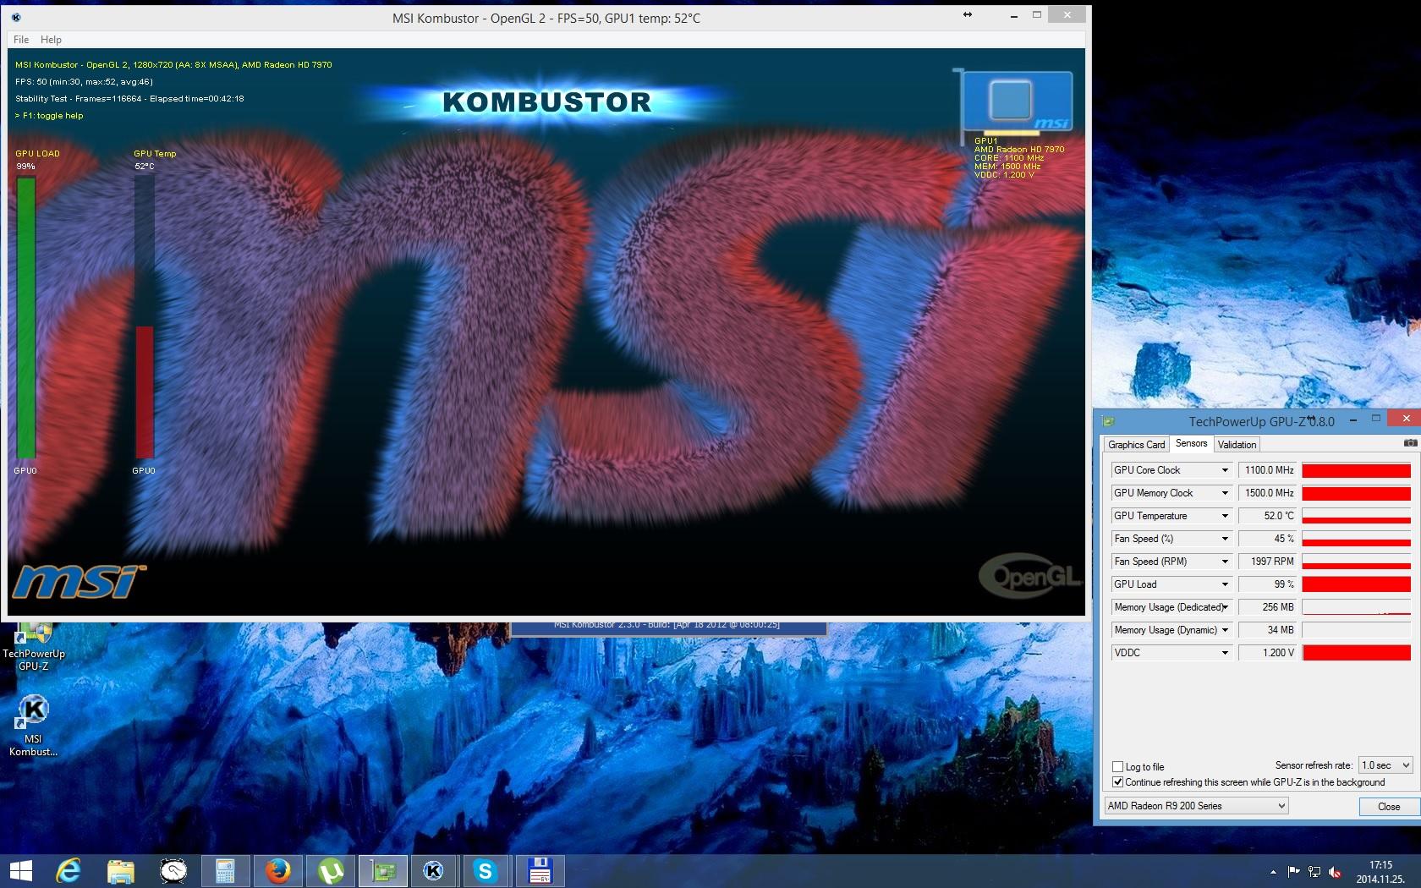The width and height of the screenshot is (1421, 888).
Task: Open the Action Center flag icon
Action: tap(1294, 872)
